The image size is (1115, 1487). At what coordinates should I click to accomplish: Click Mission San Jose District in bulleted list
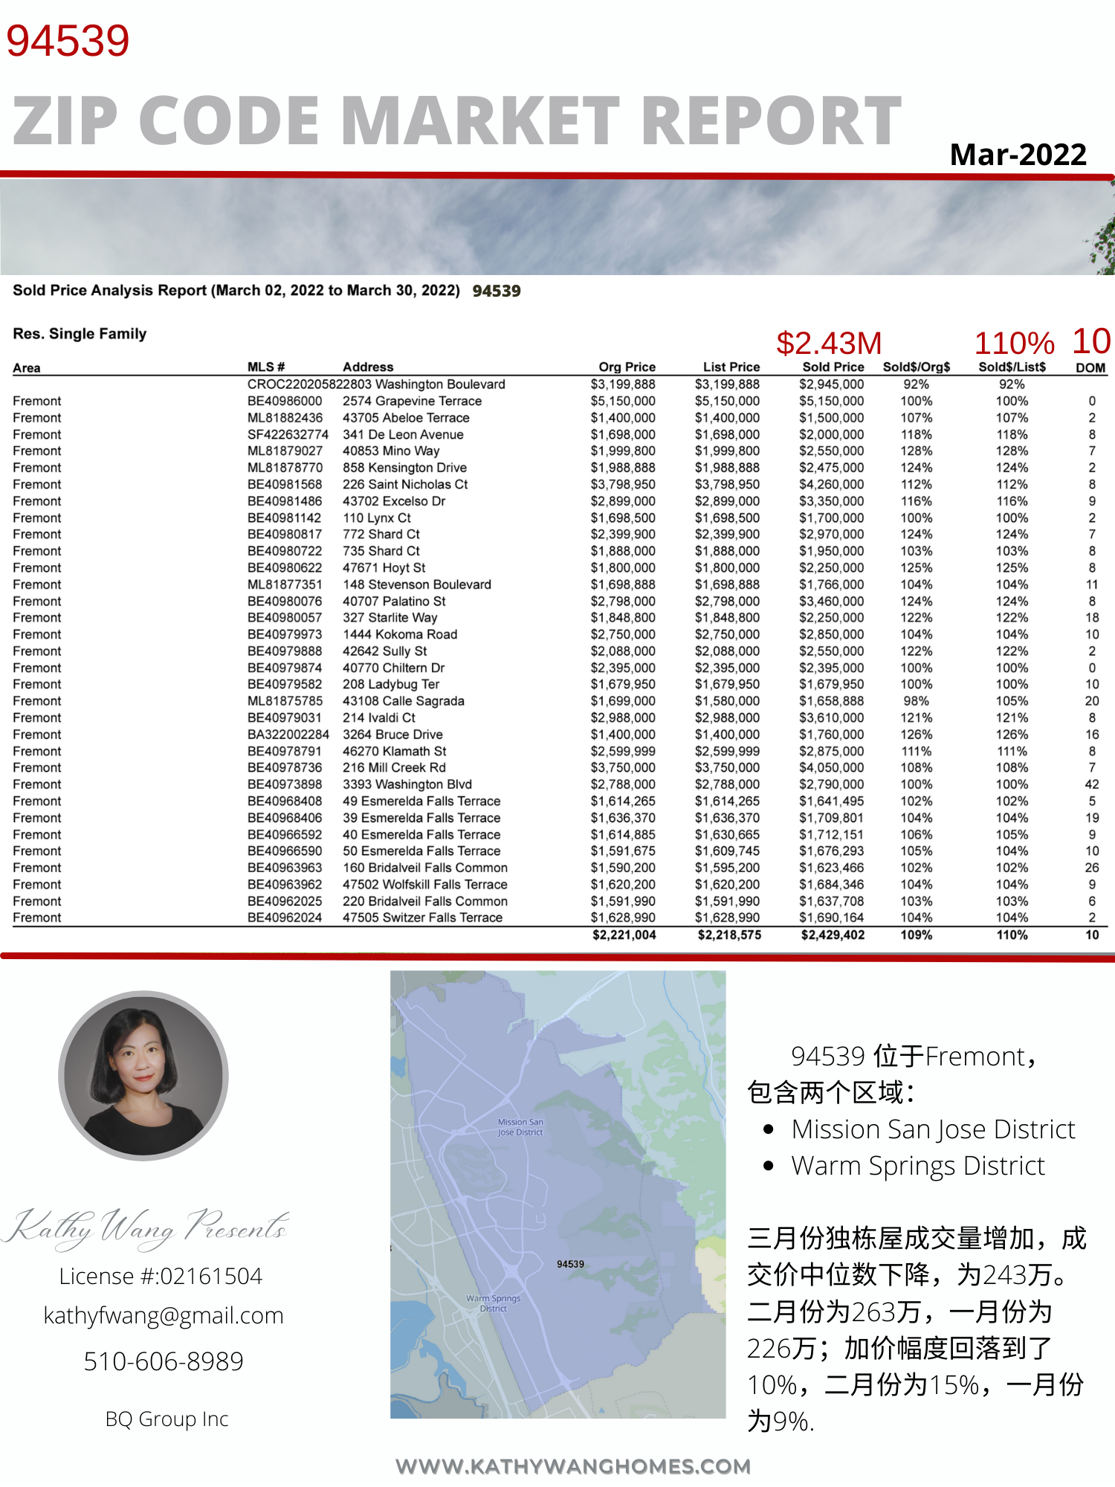(x=933, y=1129)
